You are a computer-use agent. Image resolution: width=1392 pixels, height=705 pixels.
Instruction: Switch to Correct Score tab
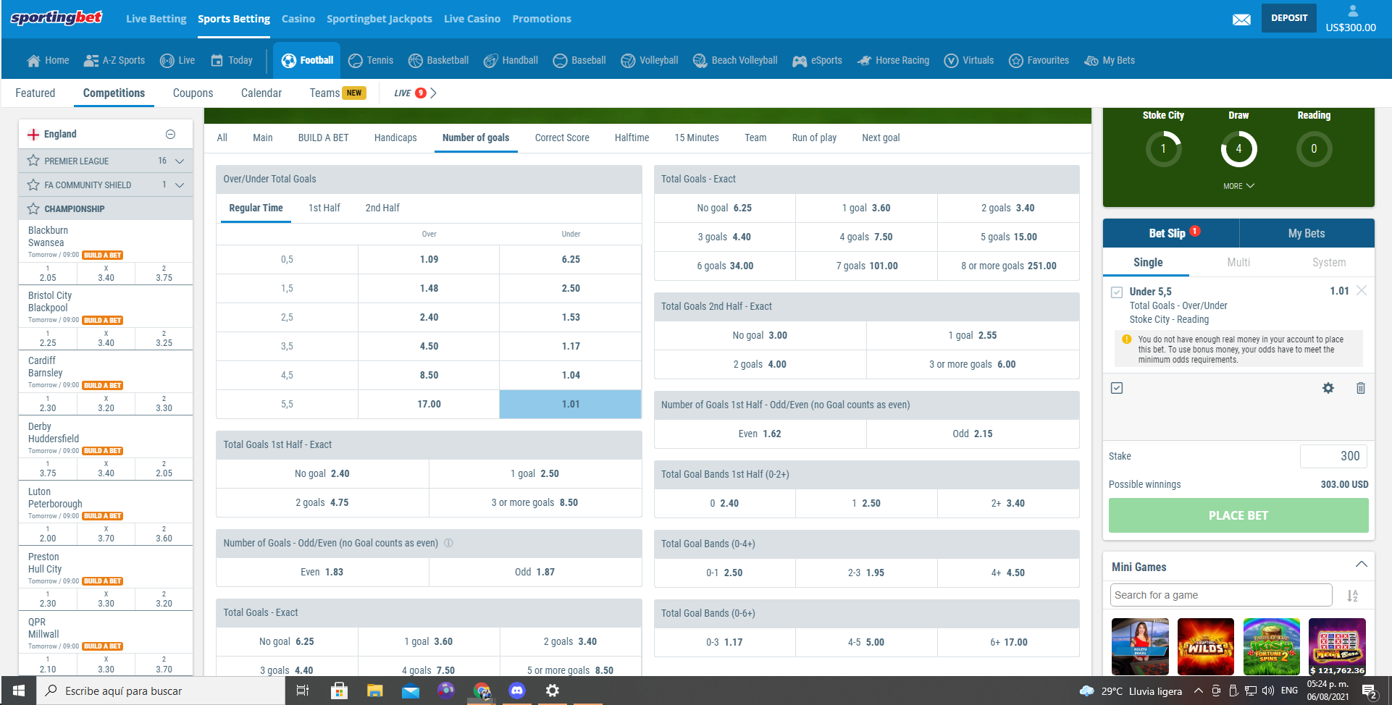click(562, 138)
